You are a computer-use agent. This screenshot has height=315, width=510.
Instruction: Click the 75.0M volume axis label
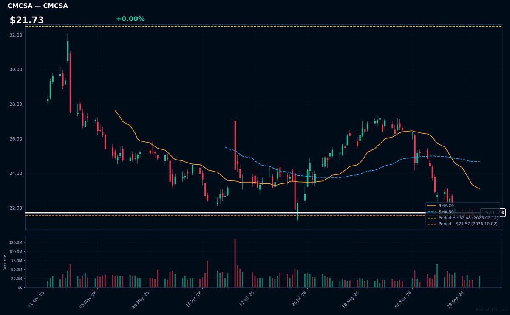click(x=17, y=261)
